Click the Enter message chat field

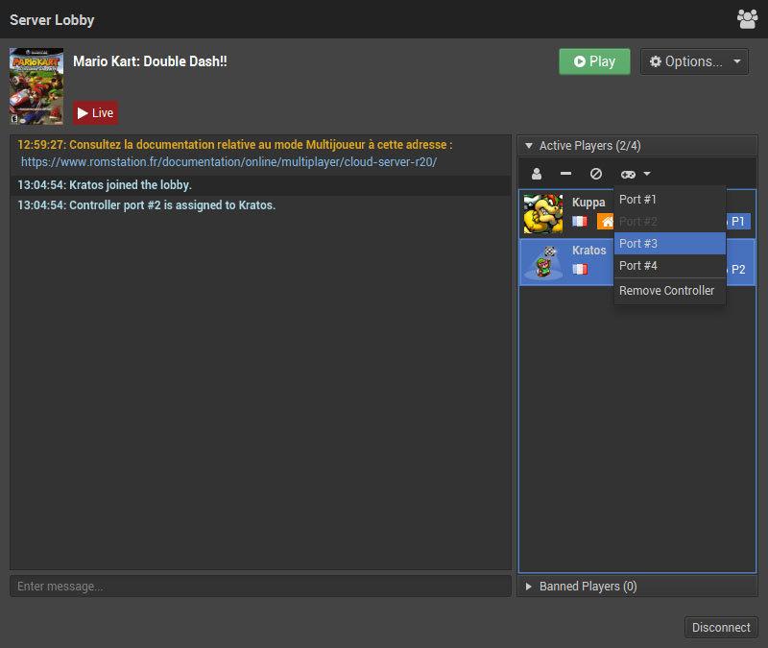click(x=260, y=586)
